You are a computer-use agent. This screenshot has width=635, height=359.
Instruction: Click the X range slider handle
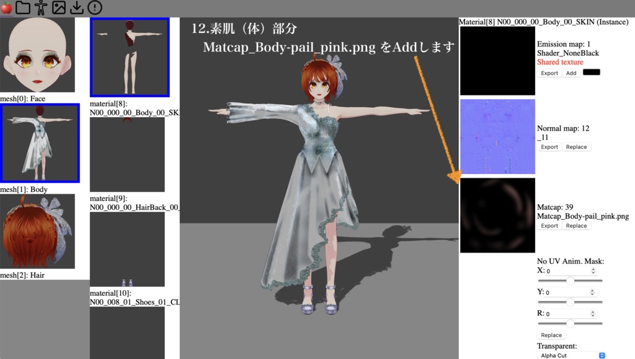571,280
